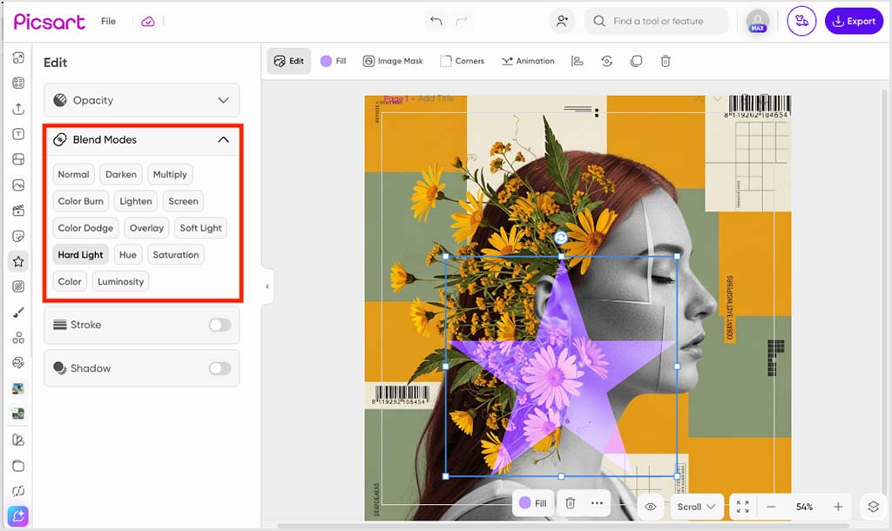Toggle the preview eye near the bottom bar
892x531 pixels.
tap(650, 506)
